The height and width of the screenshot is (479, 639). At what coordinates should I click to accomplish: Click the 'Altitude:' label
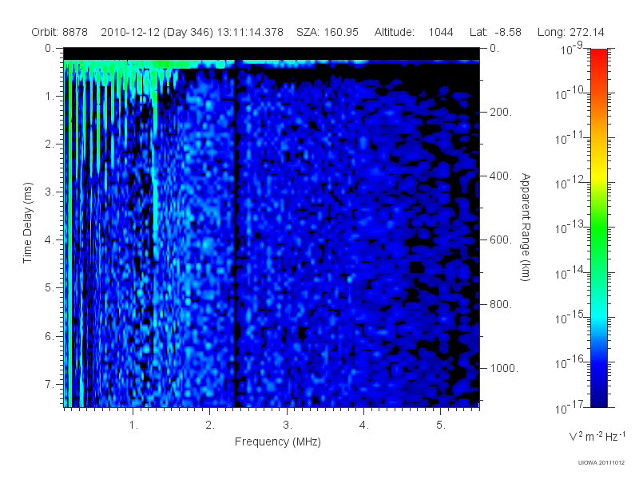click(395, 32)
